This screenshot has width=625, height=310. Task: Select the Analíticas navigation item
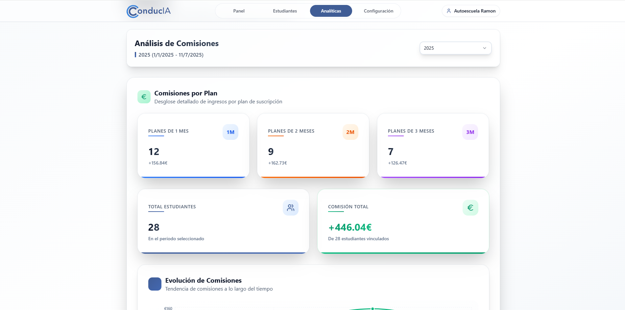pos(331,11)
